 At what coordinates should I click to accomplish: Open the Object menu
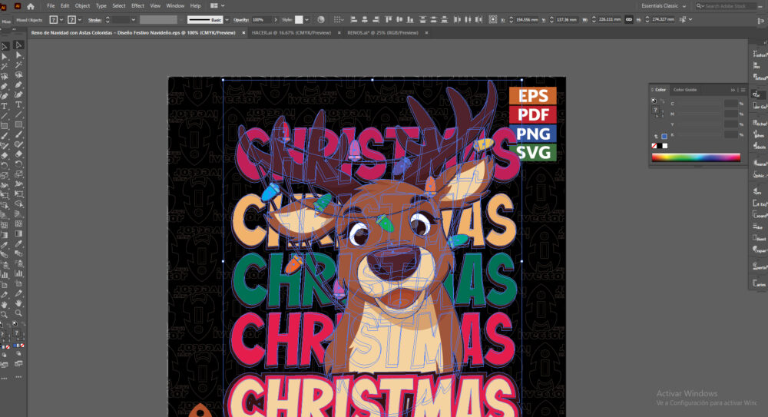[x=82, y=6]
